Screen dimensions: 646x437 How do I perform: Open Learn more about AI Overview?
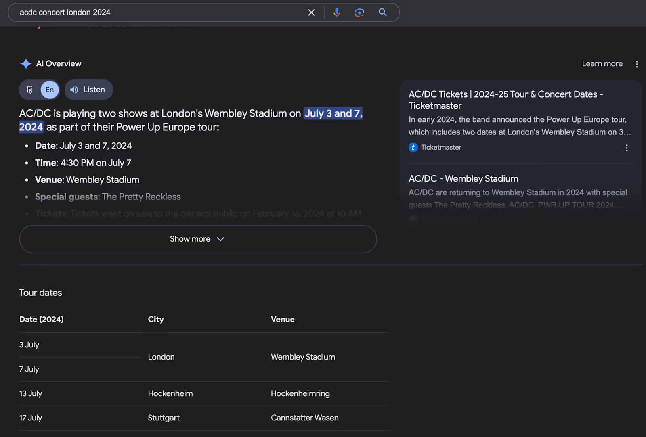pos(602,64)
